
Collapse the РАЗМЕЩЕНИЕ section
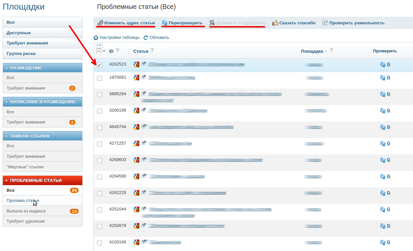[6, 68]
